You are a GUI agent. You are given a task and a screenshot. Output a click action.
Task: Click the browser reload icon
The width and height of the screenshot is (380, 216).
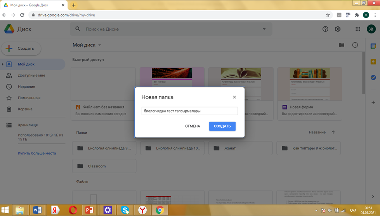pos(22,15)
